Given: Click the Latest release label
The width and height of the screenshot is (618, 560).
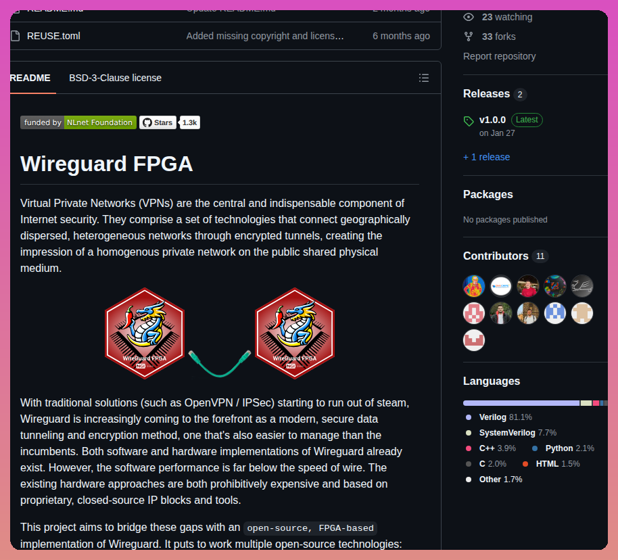Looking at the screenshot, I should (527, 120).
